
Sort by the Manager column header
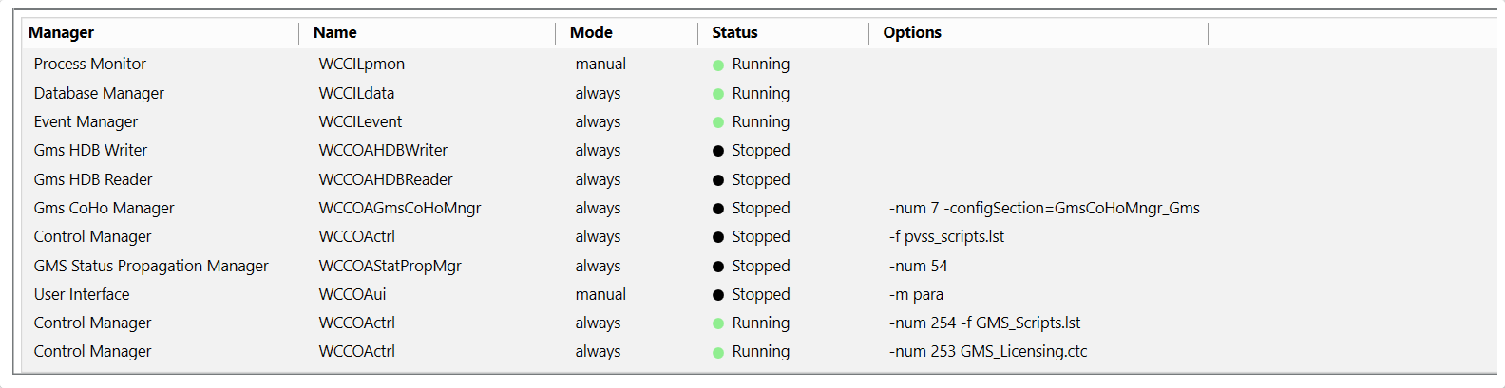(62, 33)
